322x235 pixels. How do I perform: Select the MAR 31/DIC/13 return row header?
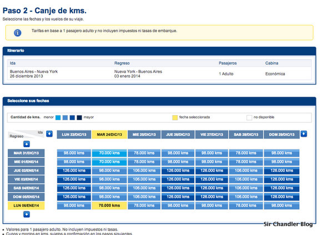click(26, 153)
